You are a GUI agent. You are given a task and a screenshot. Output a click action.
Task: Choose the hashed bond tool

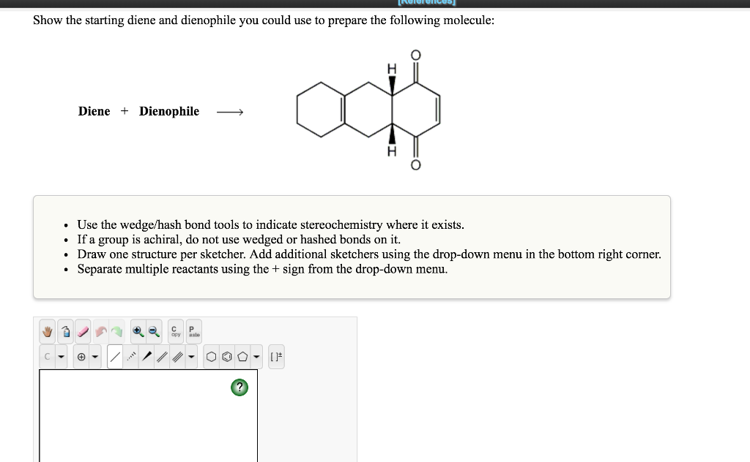coord(131,356)
